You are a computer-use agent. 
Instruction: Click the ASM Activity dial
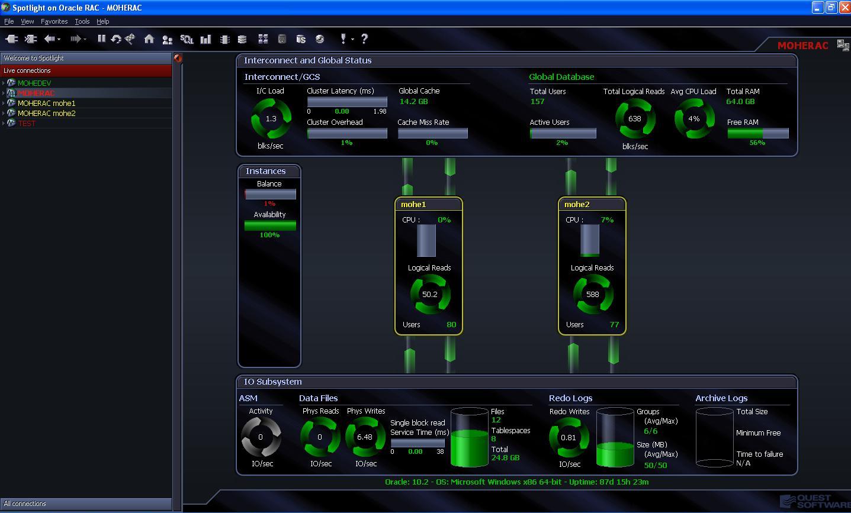tap(261, 437)
